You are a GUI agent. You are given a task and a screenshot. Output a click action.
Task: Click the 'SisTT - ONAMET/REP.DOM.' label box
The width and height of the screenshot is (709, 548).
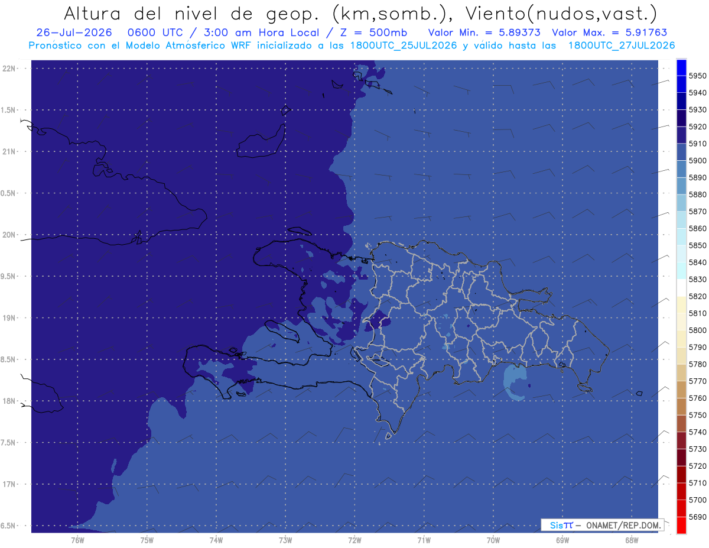pyautogui.click(x=602, y=525)
